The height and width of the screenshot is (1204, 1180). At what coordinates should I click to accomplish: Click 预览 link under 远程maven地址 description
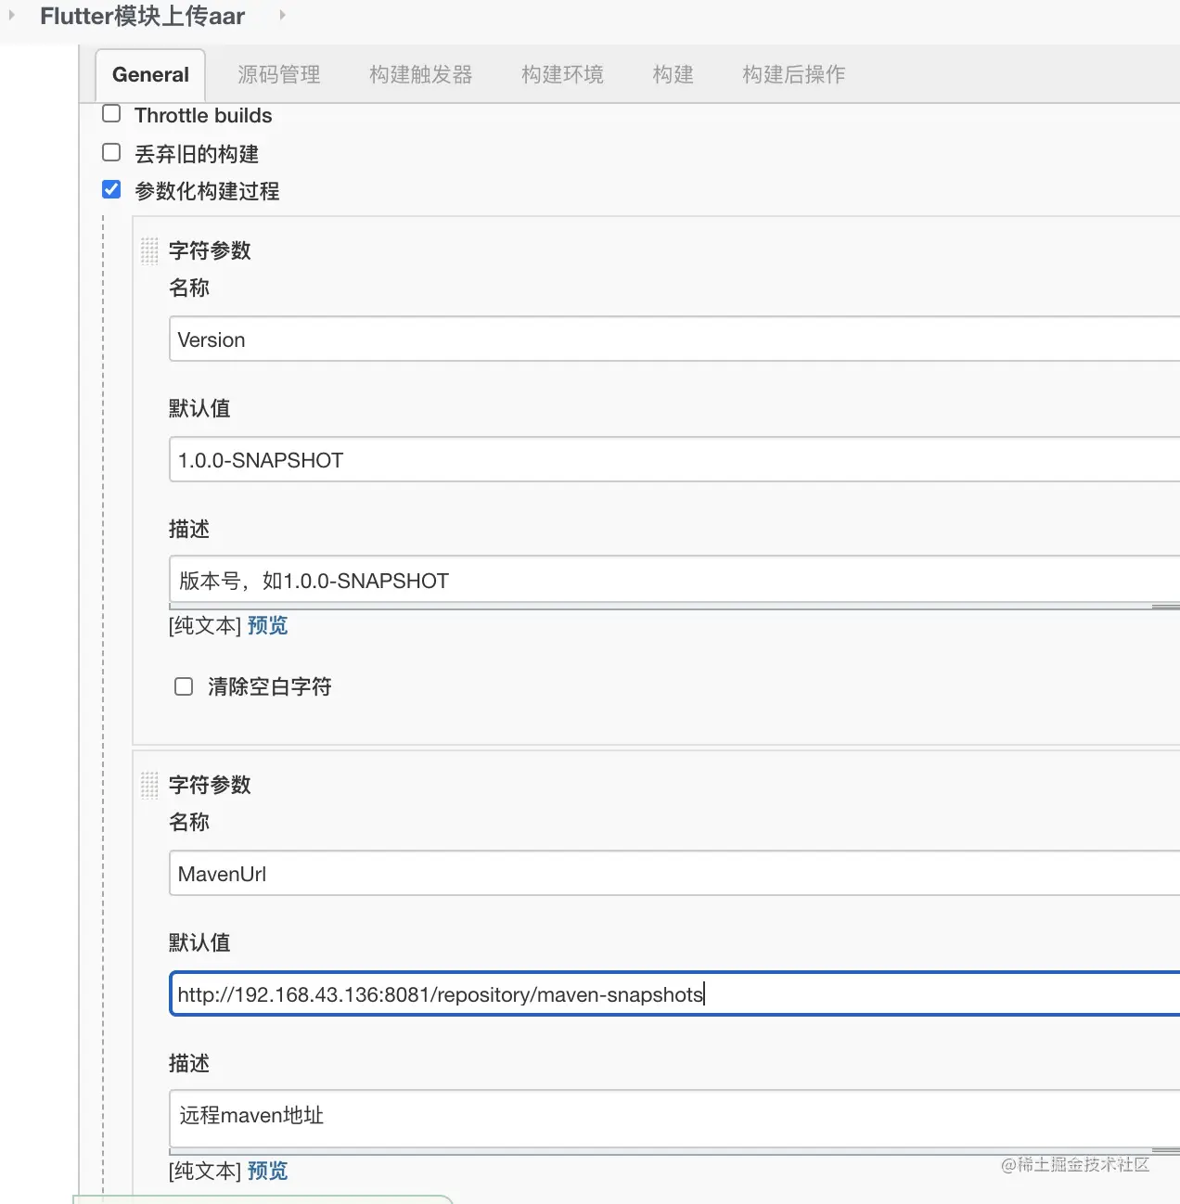[x=267, y=1172]
